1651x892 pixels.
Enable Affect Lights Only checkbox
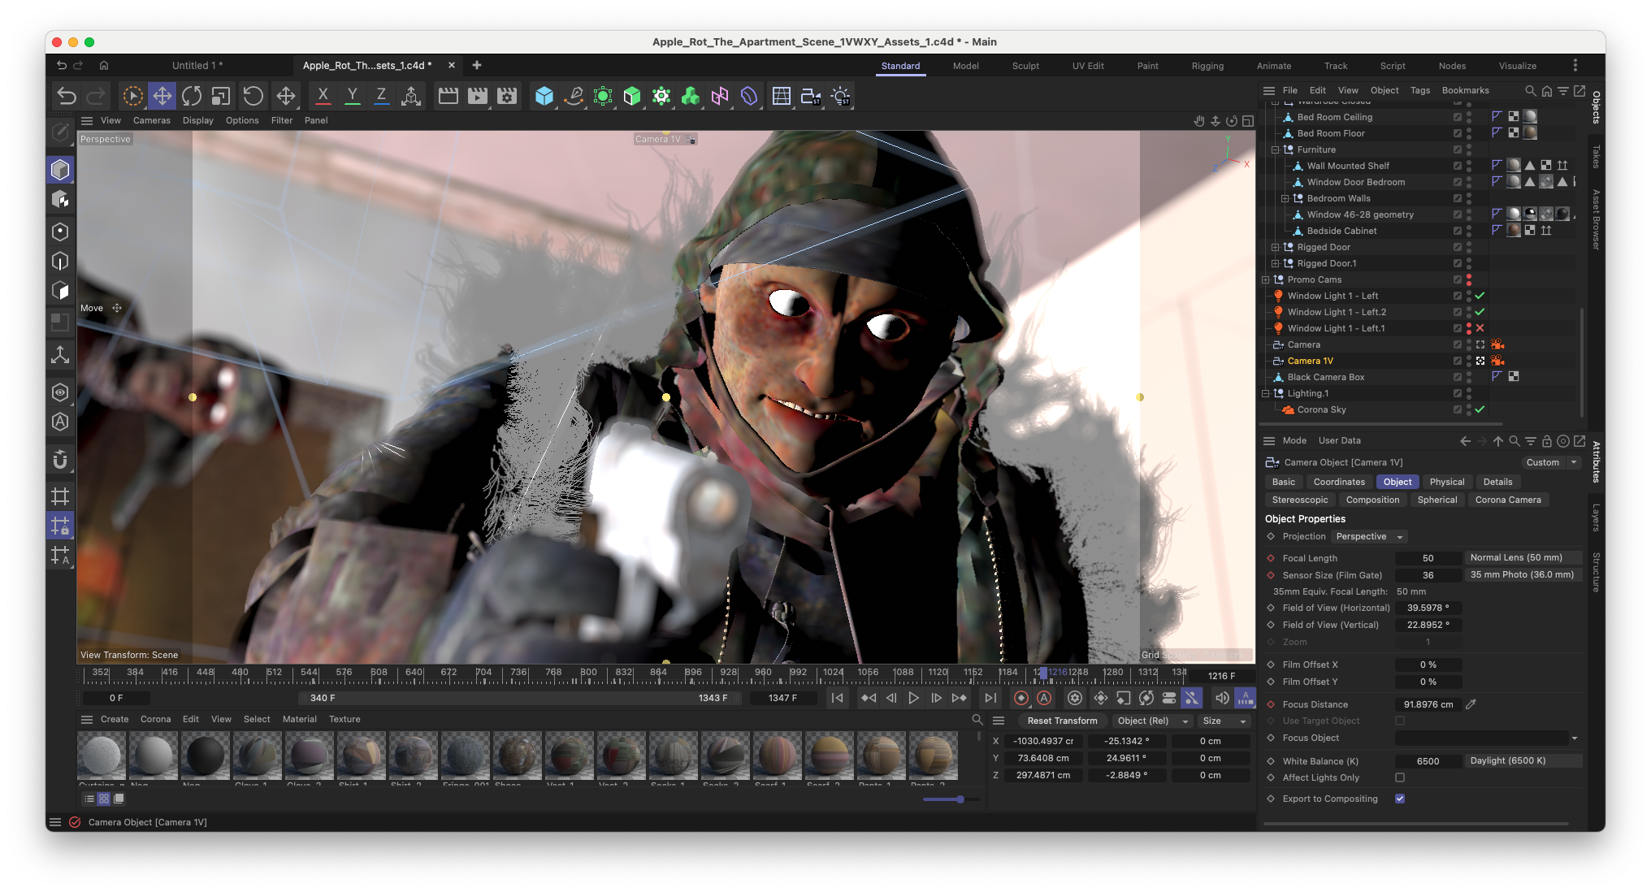[1400, 777]
